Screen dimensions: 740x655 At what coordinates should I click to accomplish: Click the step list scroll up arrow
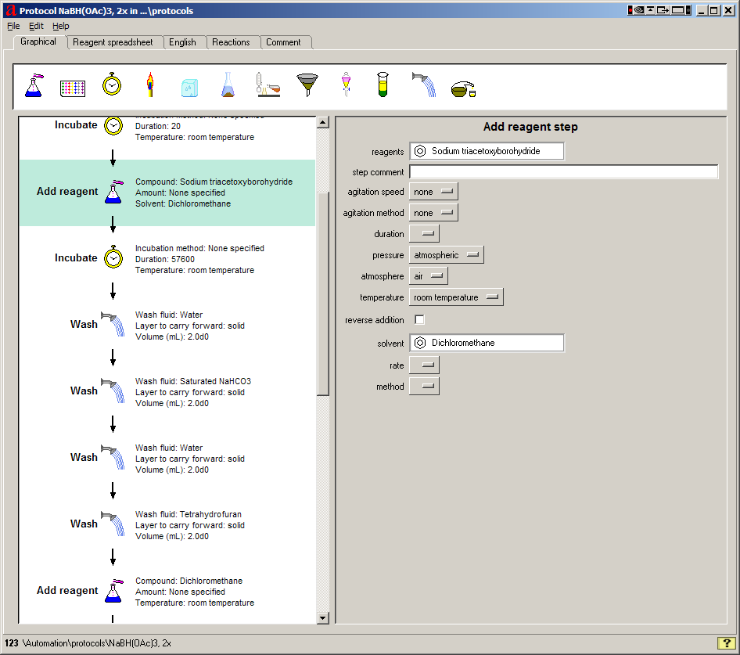coord(323,122)
